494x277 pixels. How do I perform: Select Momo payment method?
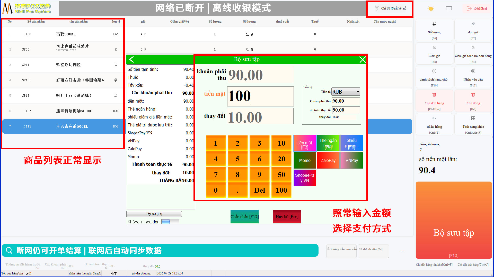(x=305, y=160)
